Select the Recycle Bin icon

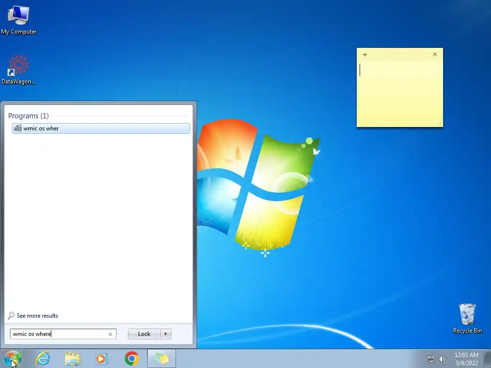[467, 318]
